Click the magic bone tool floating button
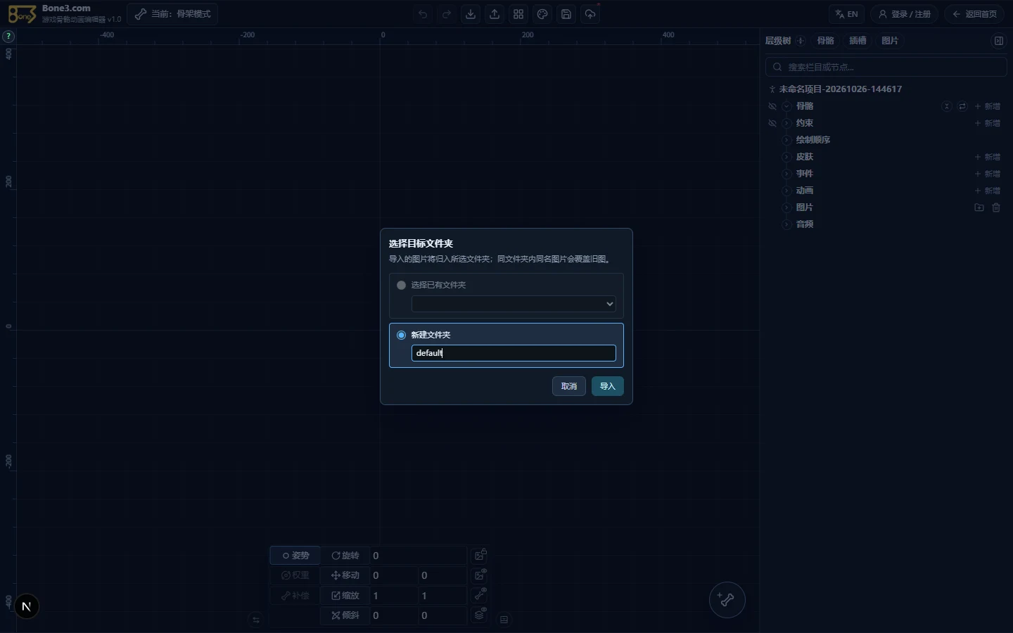This screenshot has height=633, width=1013. click(727, 600)
